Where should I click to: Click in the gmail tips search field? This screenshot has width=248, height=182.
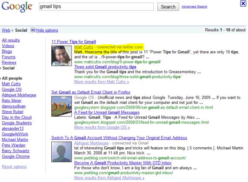[96, 7]
